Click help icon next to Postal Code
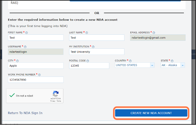Screen dimensions: 196x125 pos(88,61)
